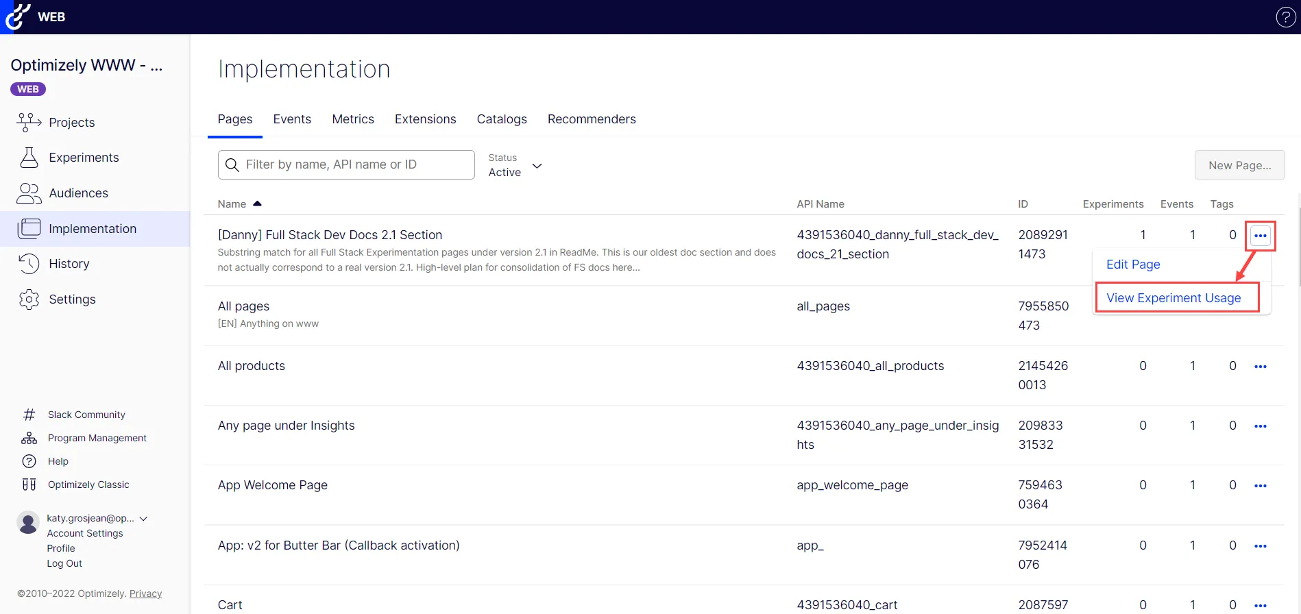Click the app_welcome_page API name

(x=852, y=485)
